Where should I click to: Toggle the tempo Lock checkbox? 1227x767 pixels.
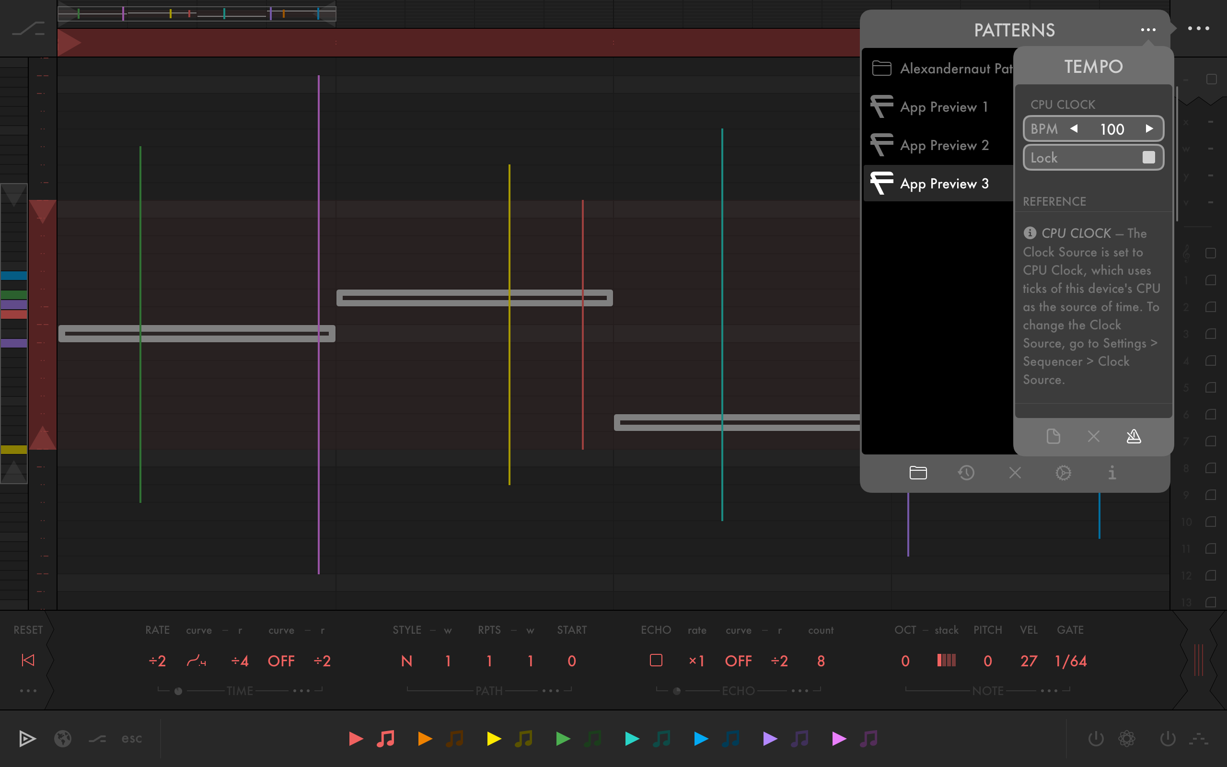(x=1148, y=158)
